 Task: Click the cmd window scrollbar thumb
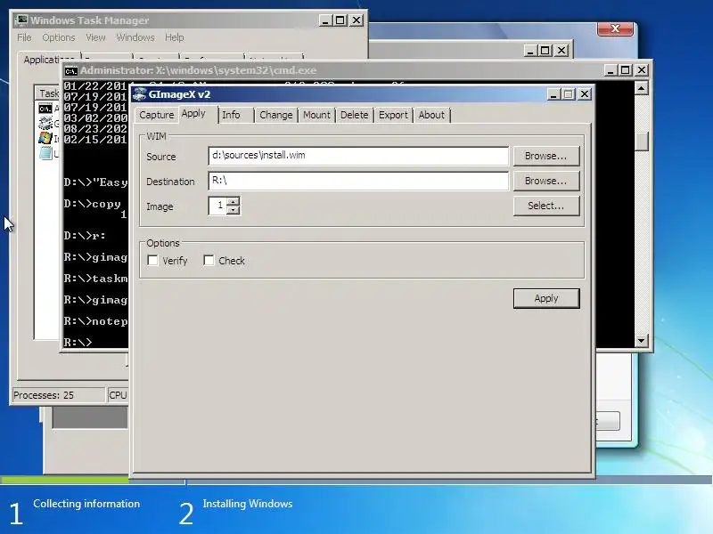(x=641, y=142)
